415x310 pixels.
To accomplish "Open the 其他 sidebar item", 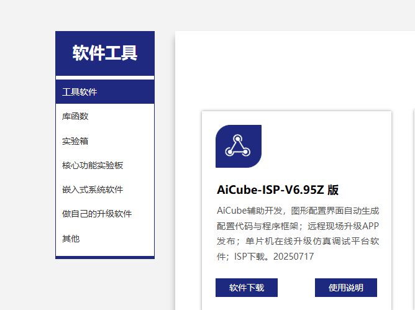I will (105, 239).
